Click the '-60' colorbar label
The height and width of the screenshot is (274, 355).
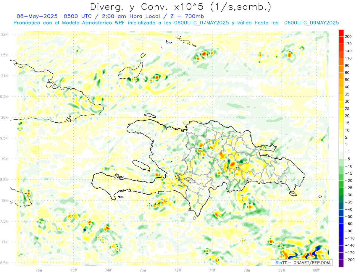pyautogui.click(x=348, y=224)
